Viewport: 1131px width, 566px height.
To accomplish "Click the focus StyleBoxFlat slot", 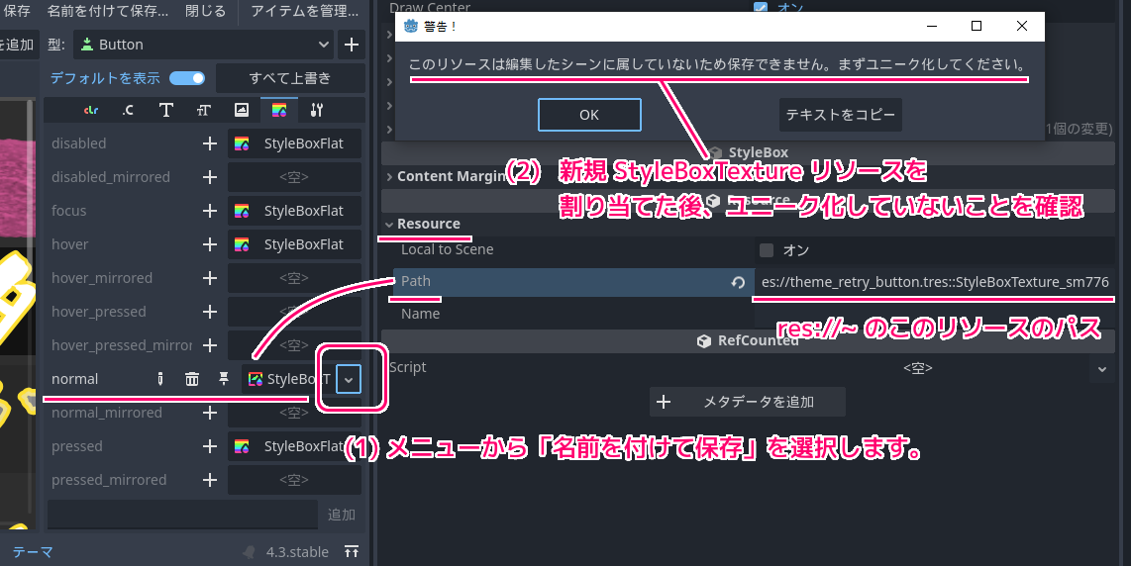I will click(294, 211).
